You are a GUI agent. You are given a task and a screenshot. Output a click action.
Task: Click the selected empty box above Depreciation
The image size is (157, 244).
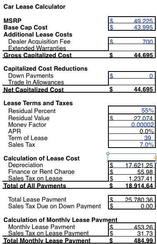coord(132,158)
